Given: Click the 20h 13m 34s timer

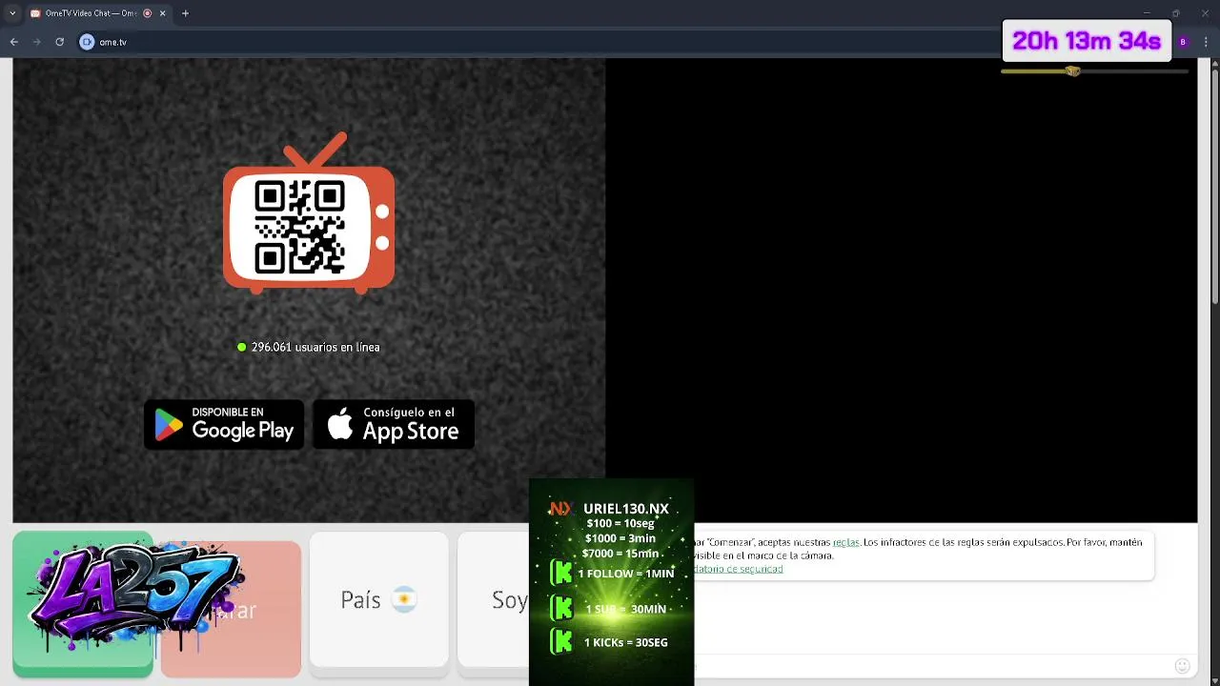Looking at the screenshot, I should tap(1087, 41).
